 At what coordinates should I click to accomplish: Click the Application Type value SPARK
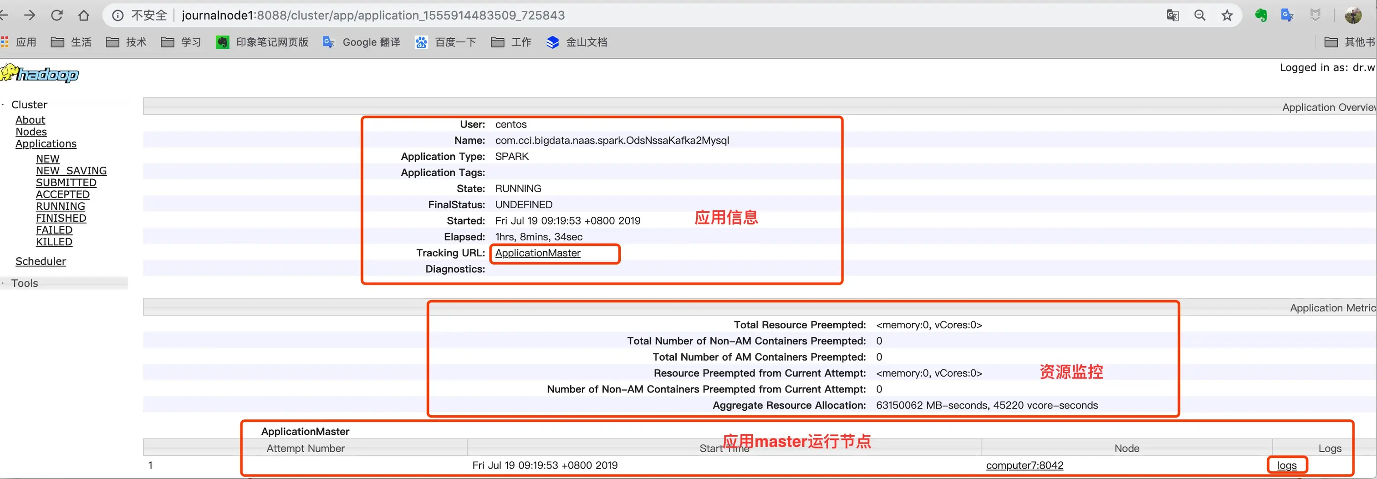(x=512, y=156)
